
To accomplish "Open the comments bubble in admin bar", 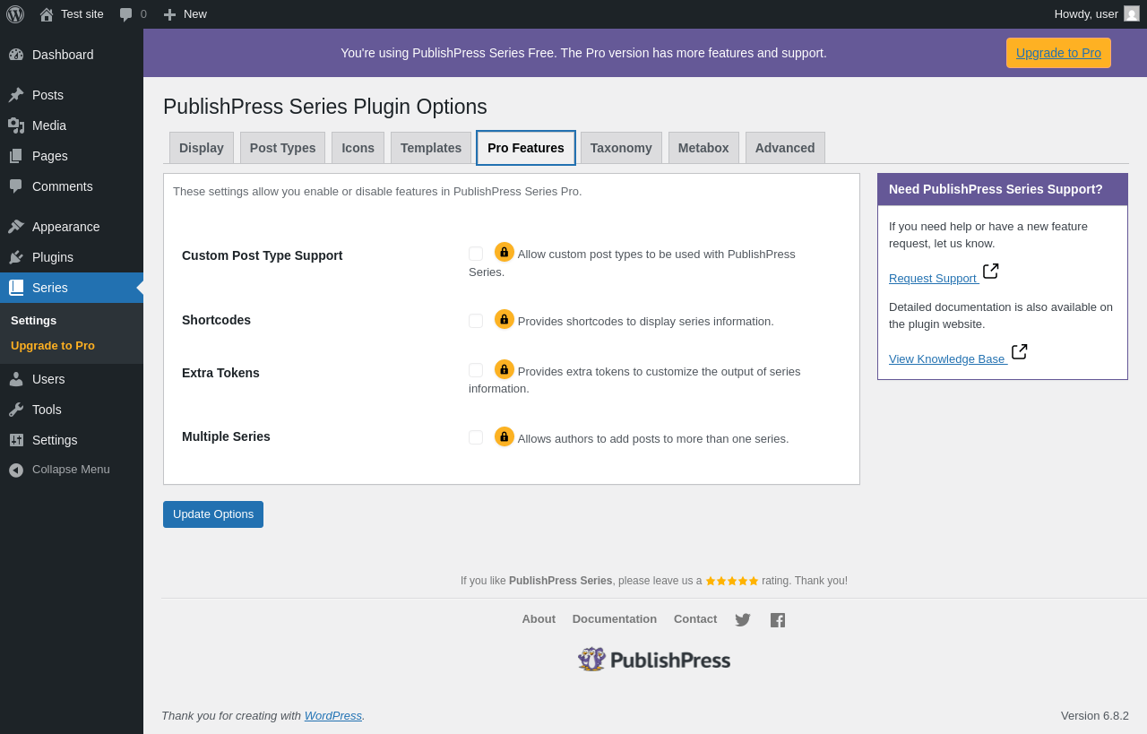I will pyautogui.click(x=126, y=14).
